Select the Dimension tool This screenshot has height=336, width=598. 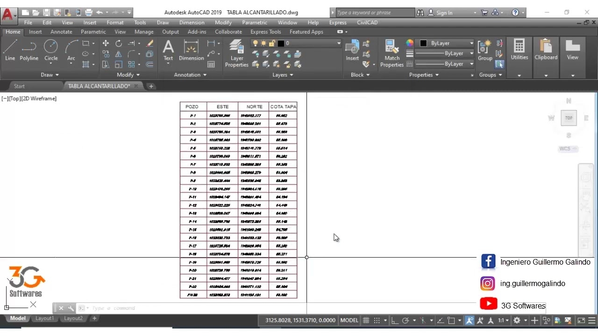click(191, 50)
